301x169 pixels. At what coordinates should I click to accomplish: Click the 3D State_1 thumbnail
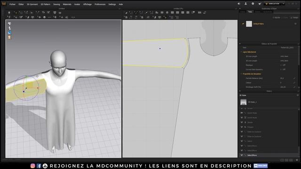(x=244, y=102)
